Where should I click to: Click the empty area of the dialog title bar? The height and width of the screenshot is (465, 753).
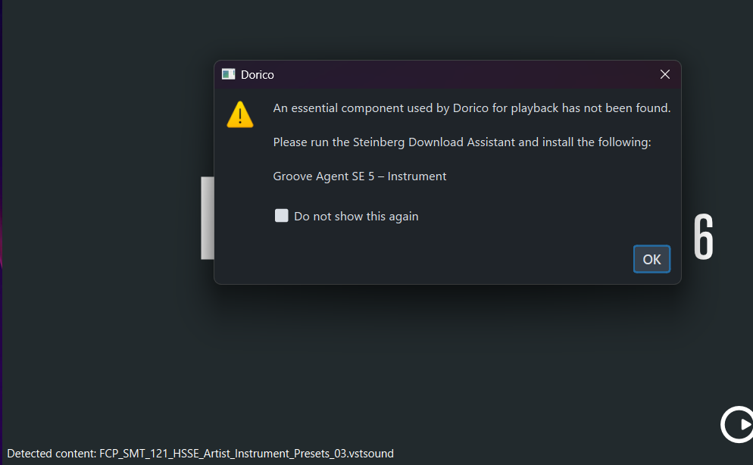coord(455,74)
